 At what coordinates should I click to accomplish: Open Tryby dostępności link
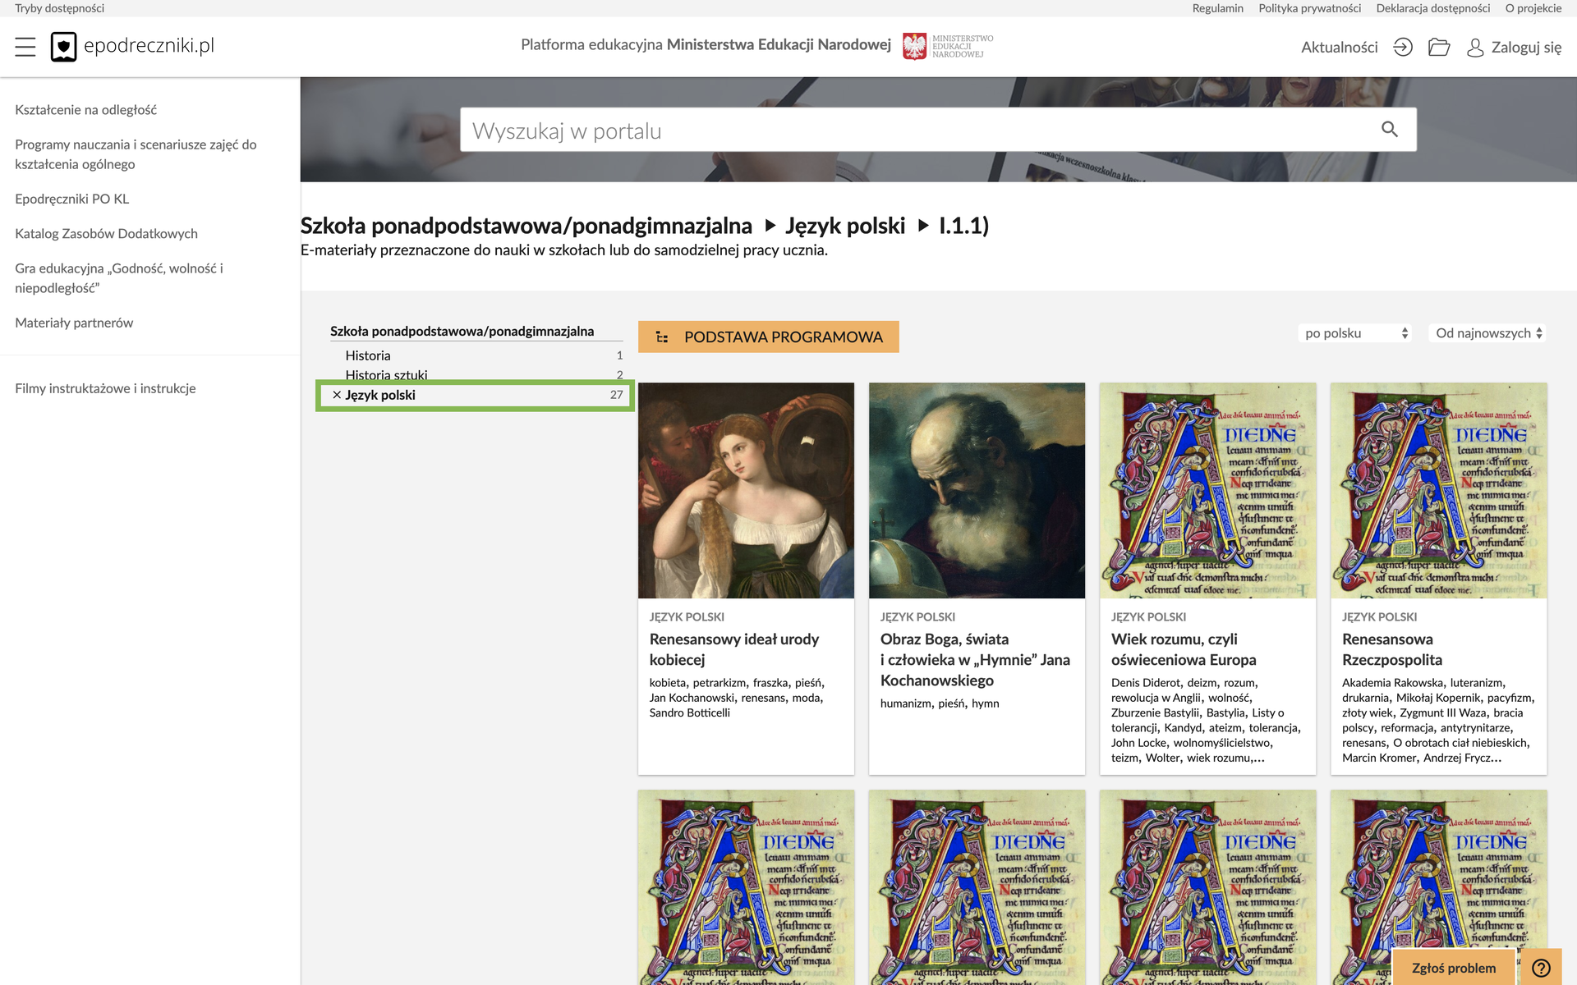coord(59,8)
